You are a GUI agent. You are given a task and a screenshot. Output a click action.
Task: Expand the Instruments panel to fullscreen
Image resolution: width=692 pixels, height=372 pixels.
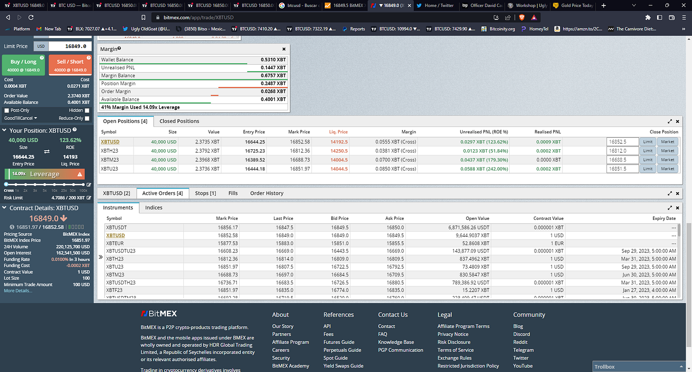click(x=670, y=208)
